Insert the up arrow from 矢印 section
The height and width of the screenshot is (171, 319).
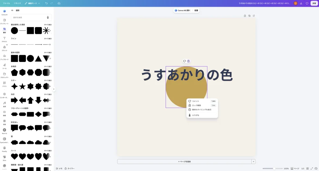pos(30,100)
